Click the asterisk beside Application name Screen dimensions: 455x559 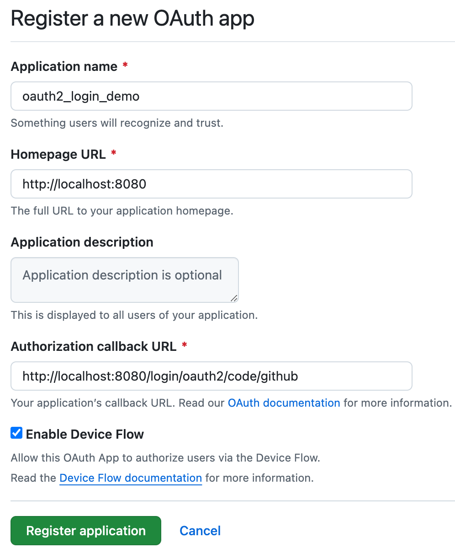click(x=124, y=65)
